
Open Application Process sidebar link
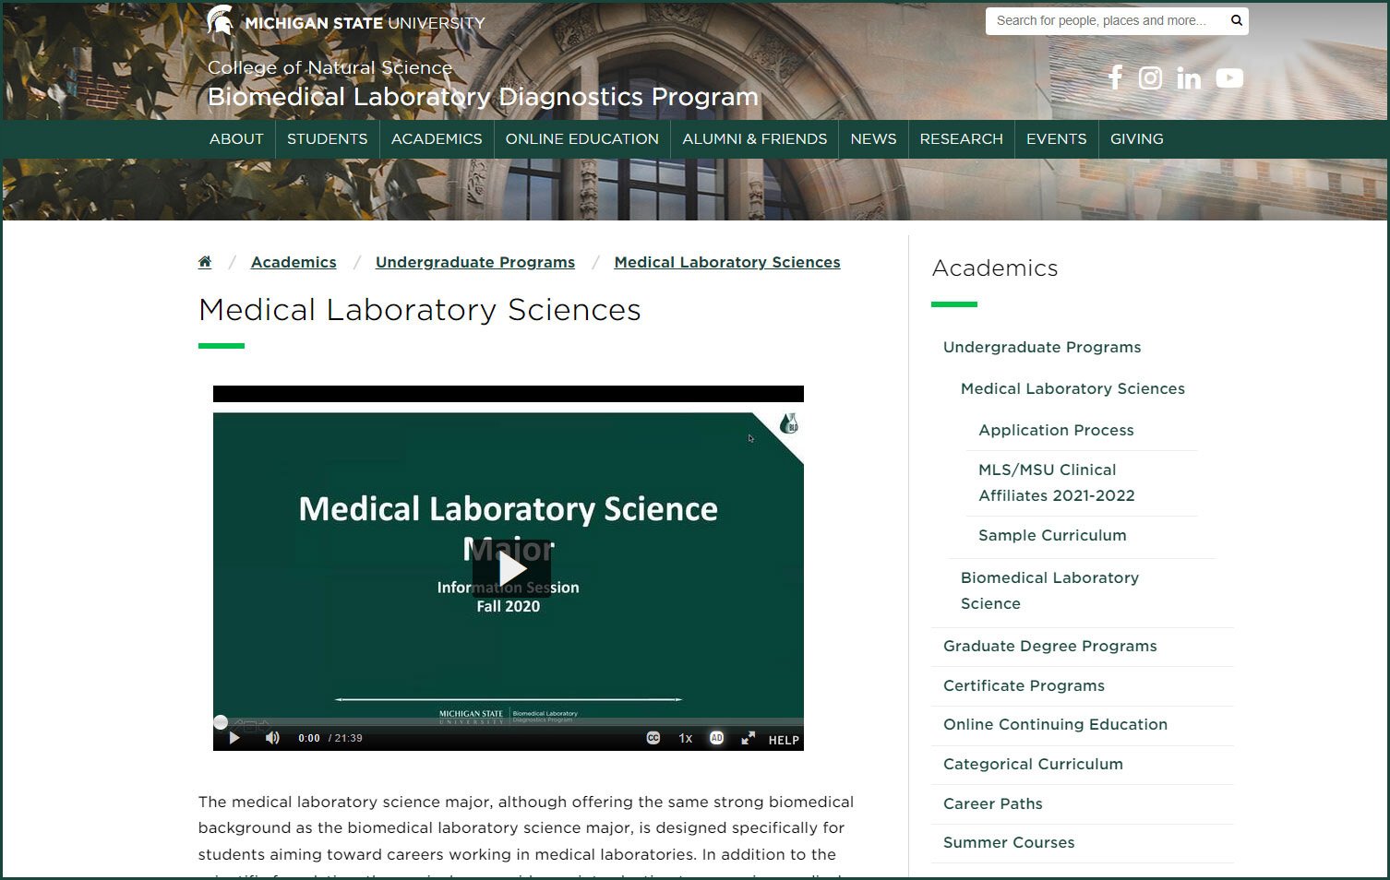tap(1056, 430)
